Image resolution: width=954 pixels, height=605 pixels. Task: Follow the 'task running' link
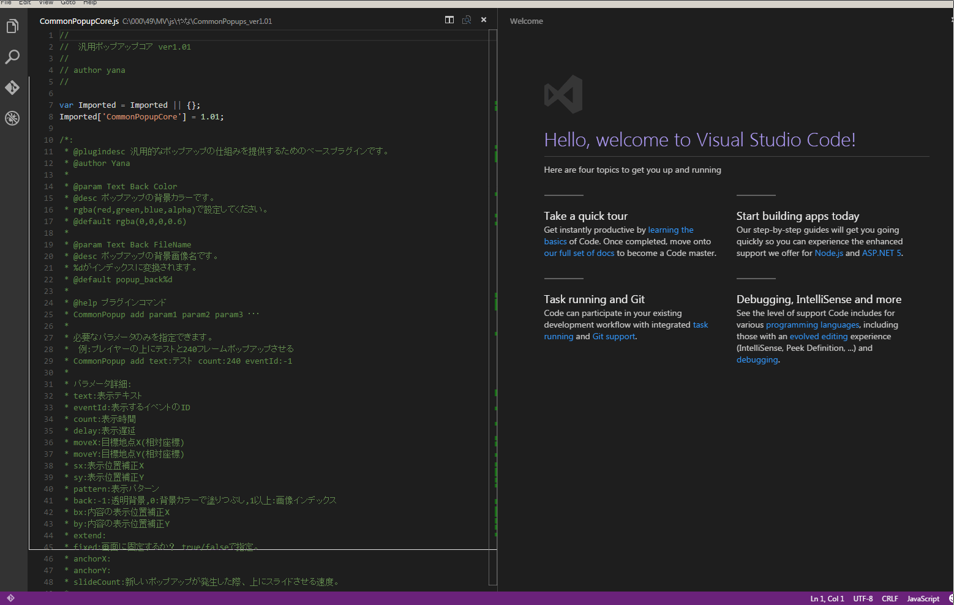tap(626, 331)
